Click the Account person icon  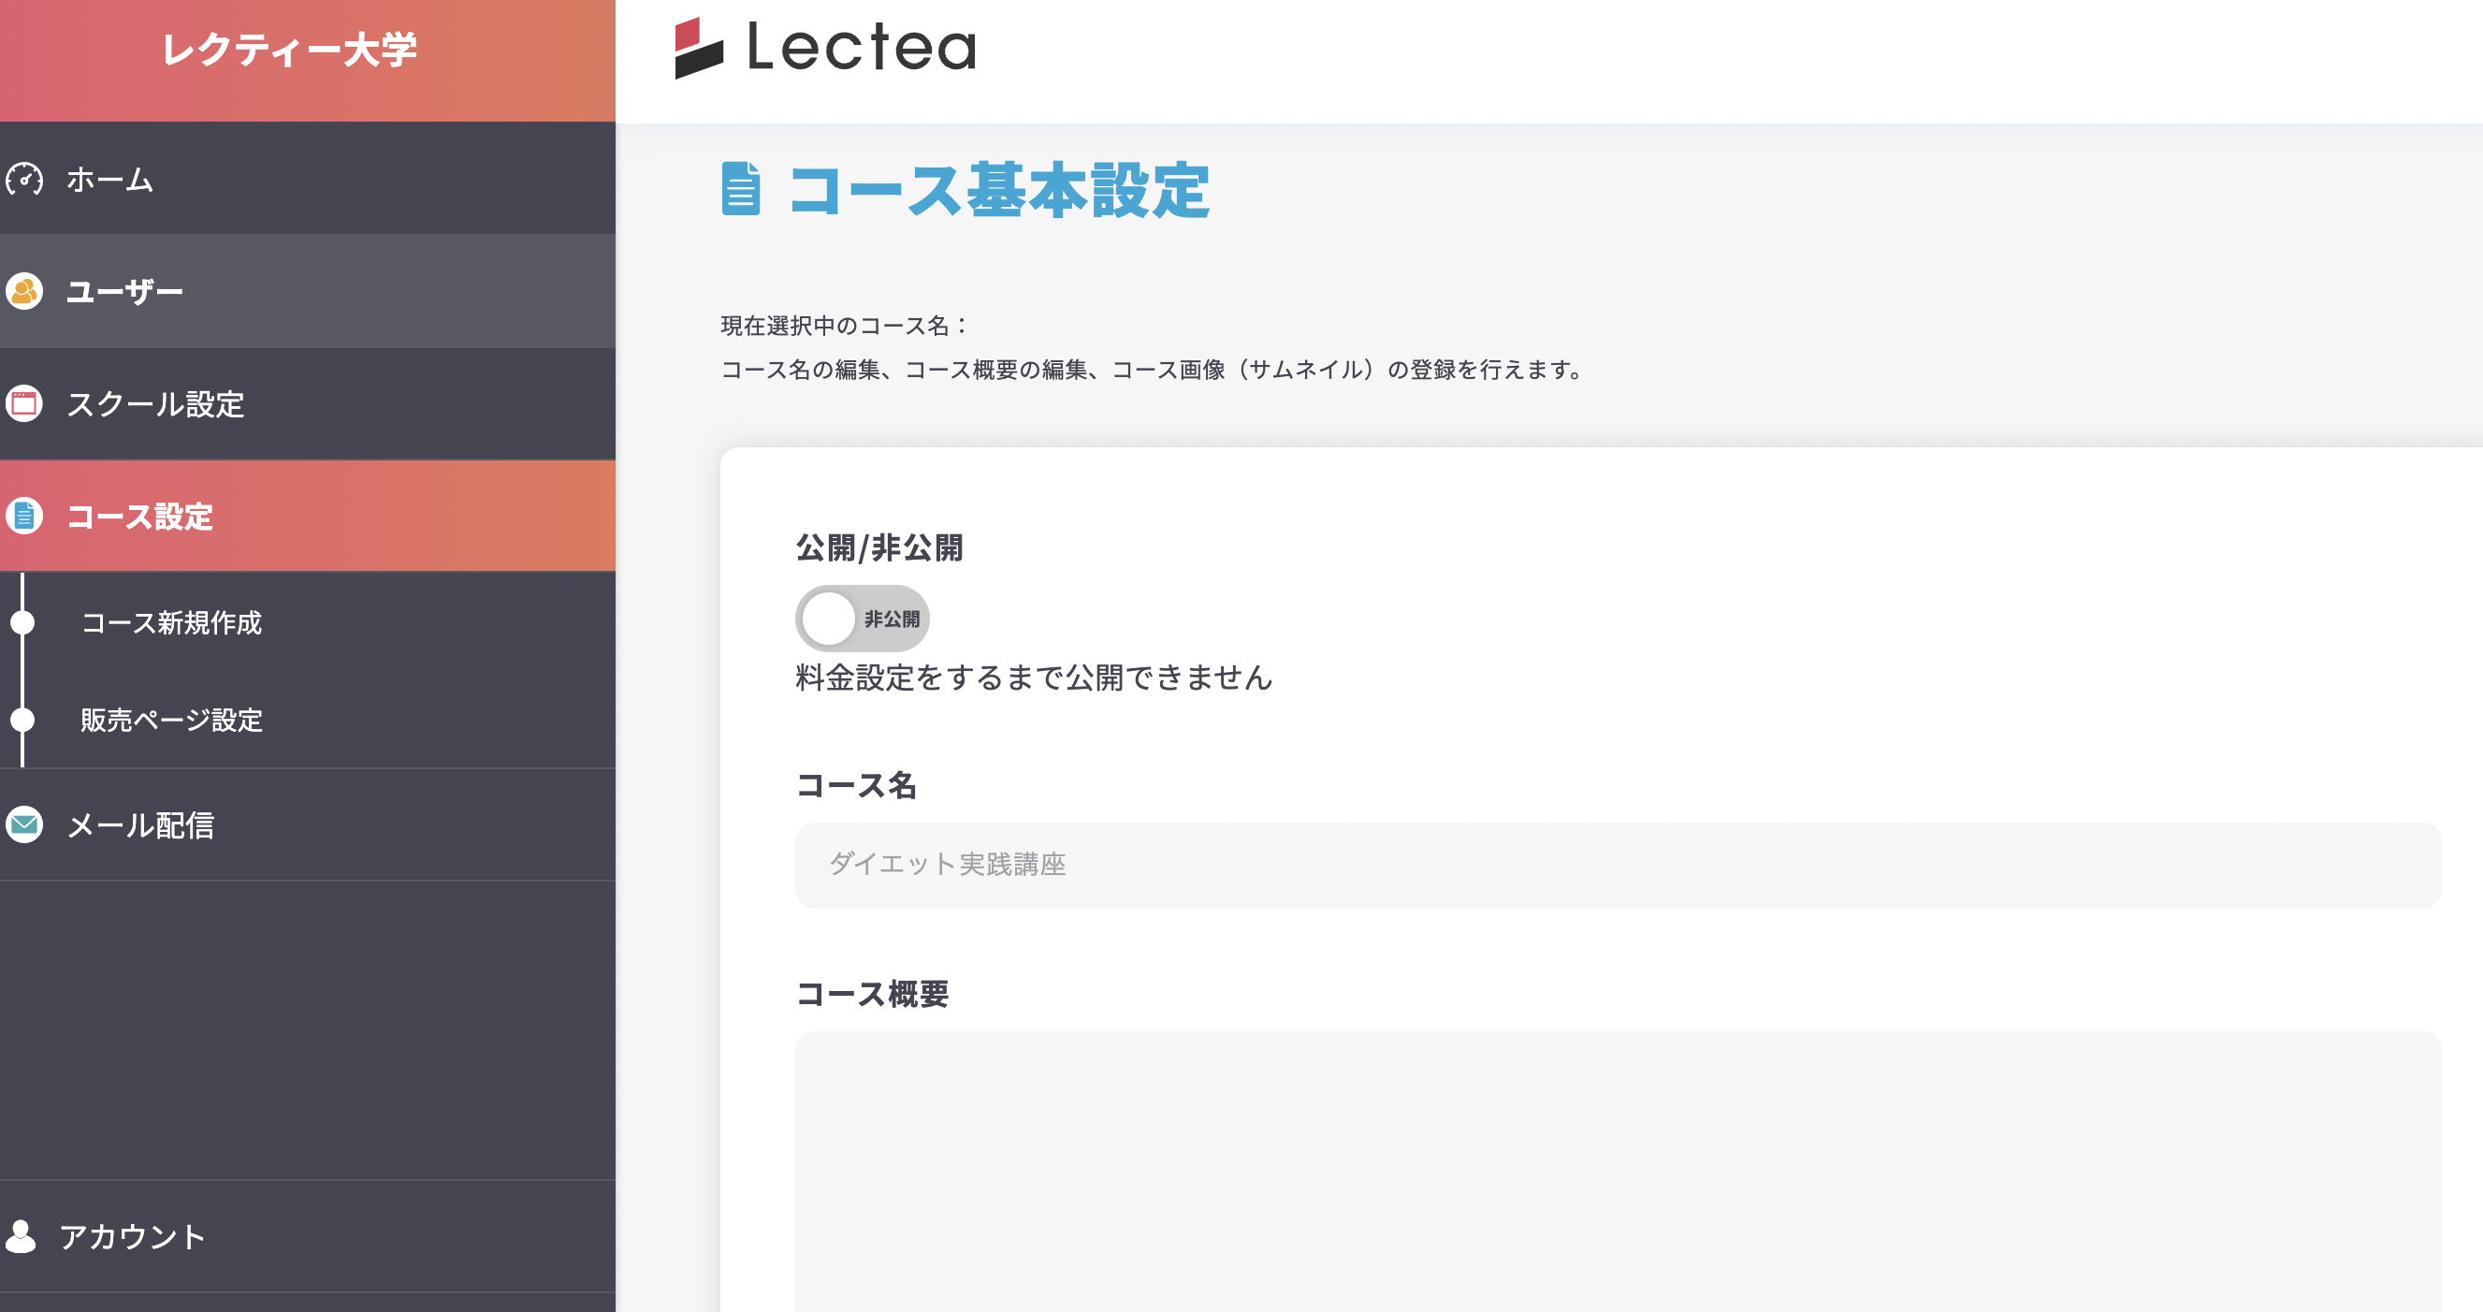[x=22, y=1236]
